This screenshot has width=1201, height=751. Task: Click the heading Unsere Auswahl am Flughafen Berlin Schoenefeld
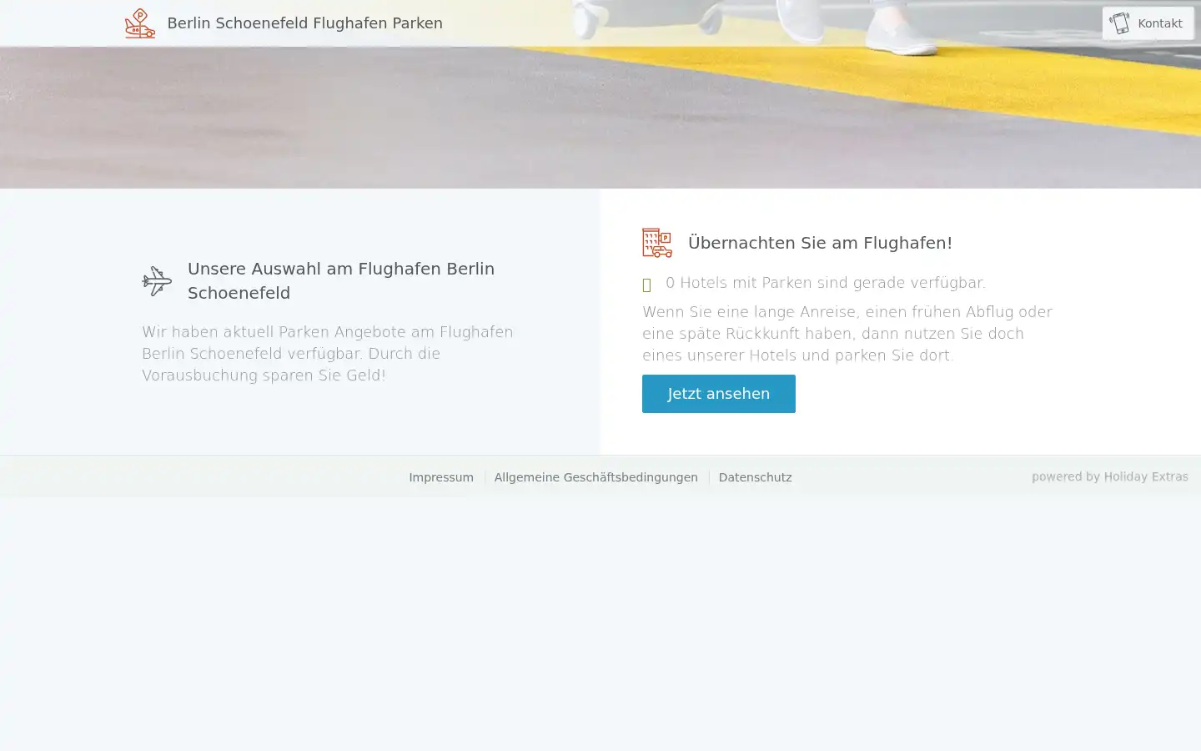pyautogui.click(x=341, y=280)
